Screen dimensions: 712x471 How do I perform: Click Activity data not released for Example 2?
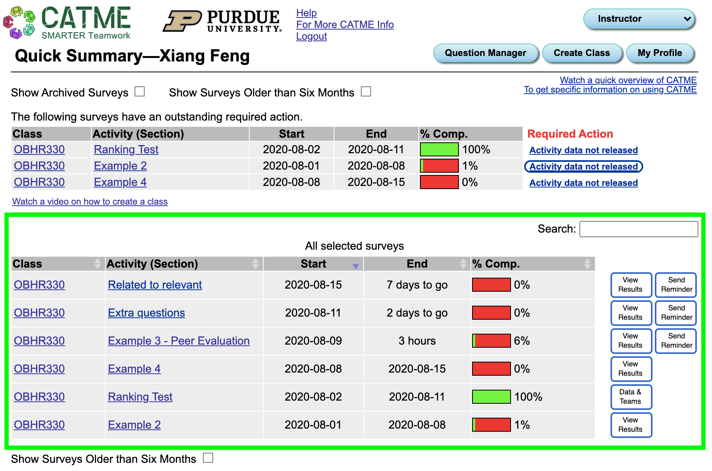pyautogui.click(x=583, y=166)
